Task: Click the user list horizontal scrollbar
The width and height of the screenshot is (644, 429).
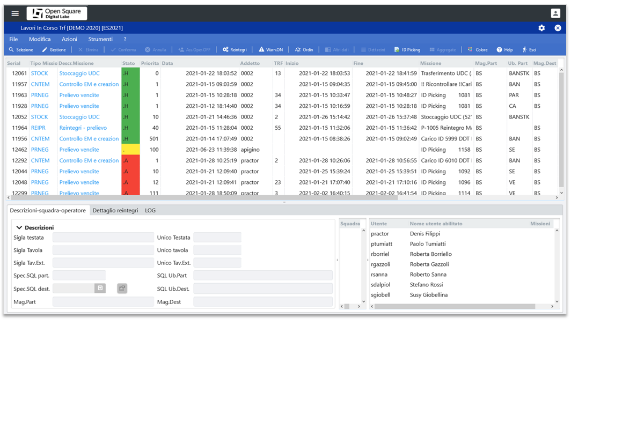Action: (455, 307)
